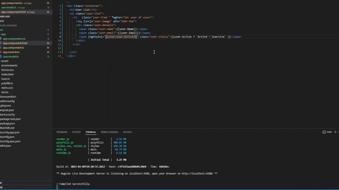Open favicon.ico file
Screen dimensions: 339x190
(x=7, y=70)
